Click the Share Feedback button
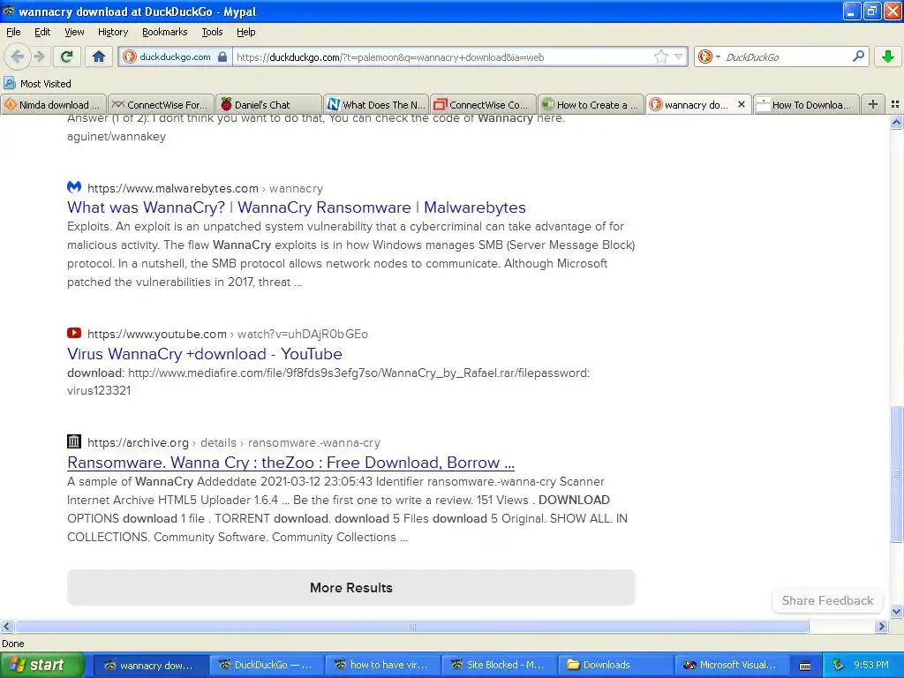904x678 pixels. pos(827,600)
